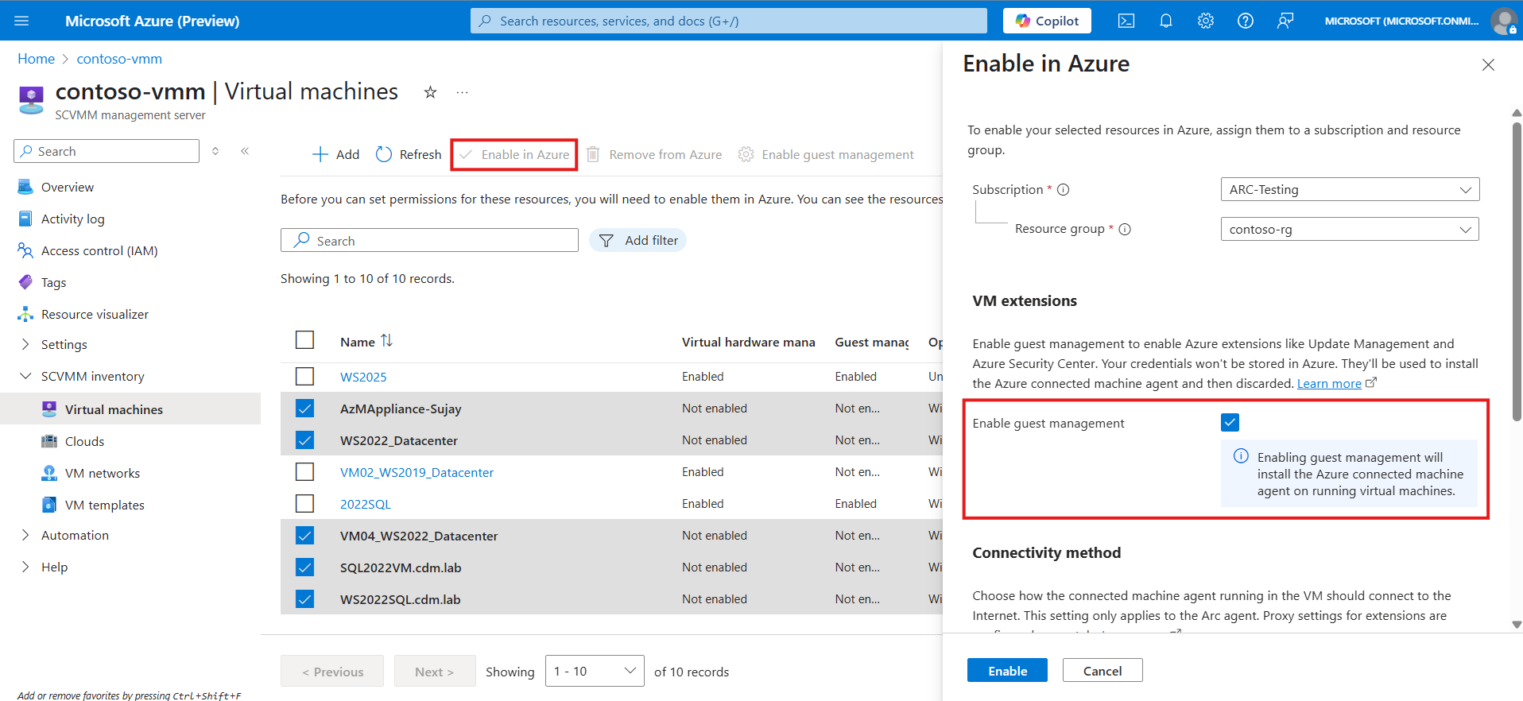Screen dimensions: 1523x701
Task: Select Virtual machines in SCVMM inventory
Action: (130, 409)
